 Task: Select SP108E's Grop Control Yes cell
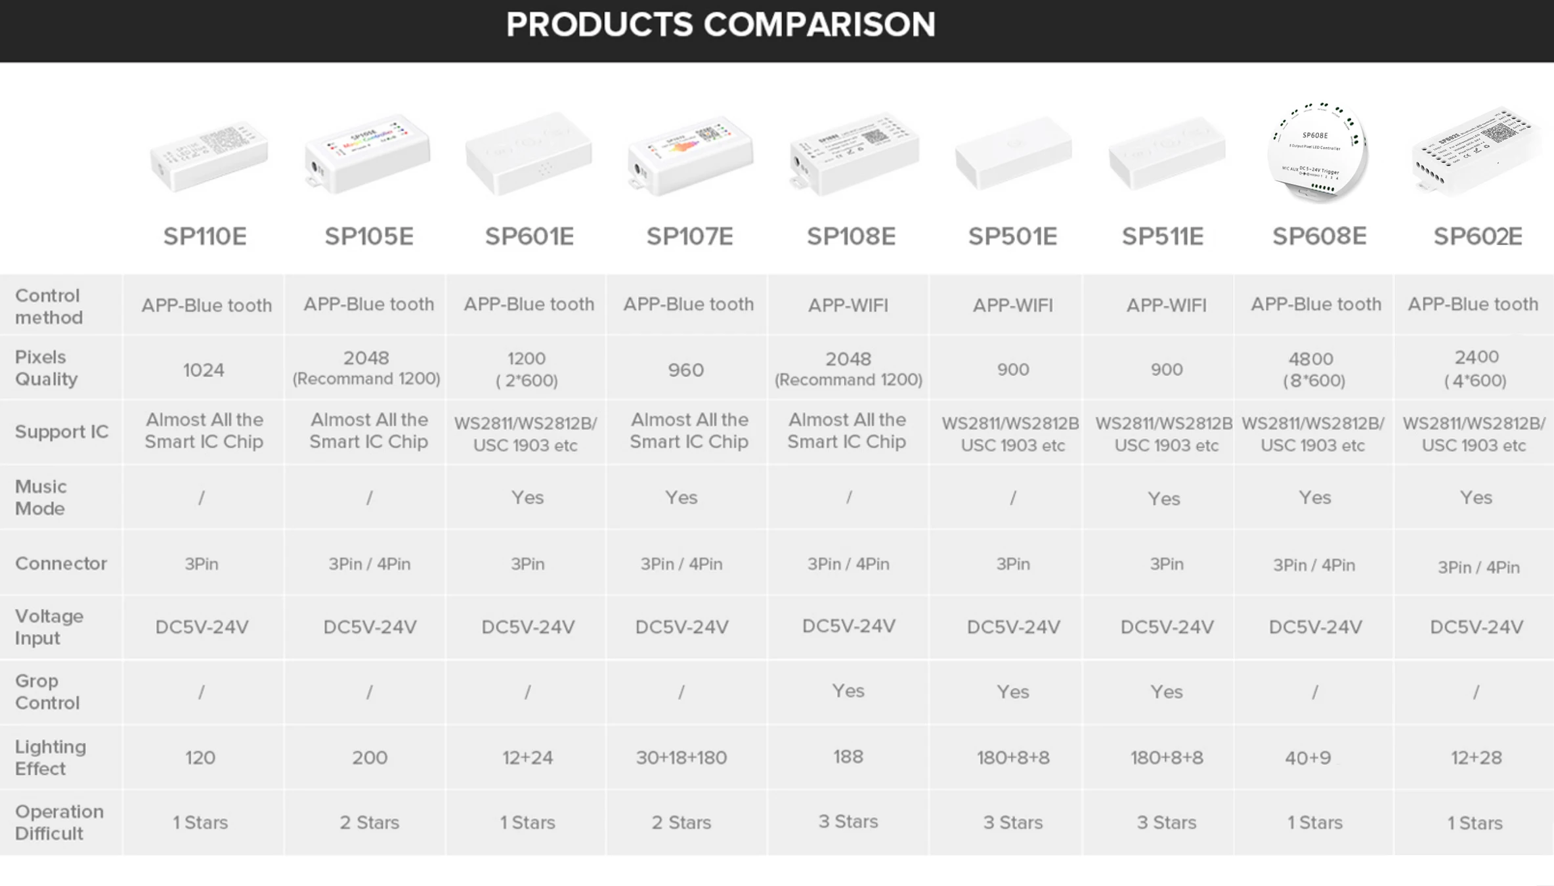click(848, 691)
